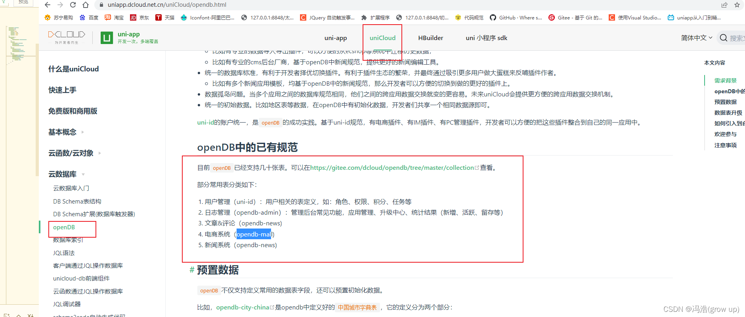Jump to 如何引入到 in page outline

(x=729, y=123)
